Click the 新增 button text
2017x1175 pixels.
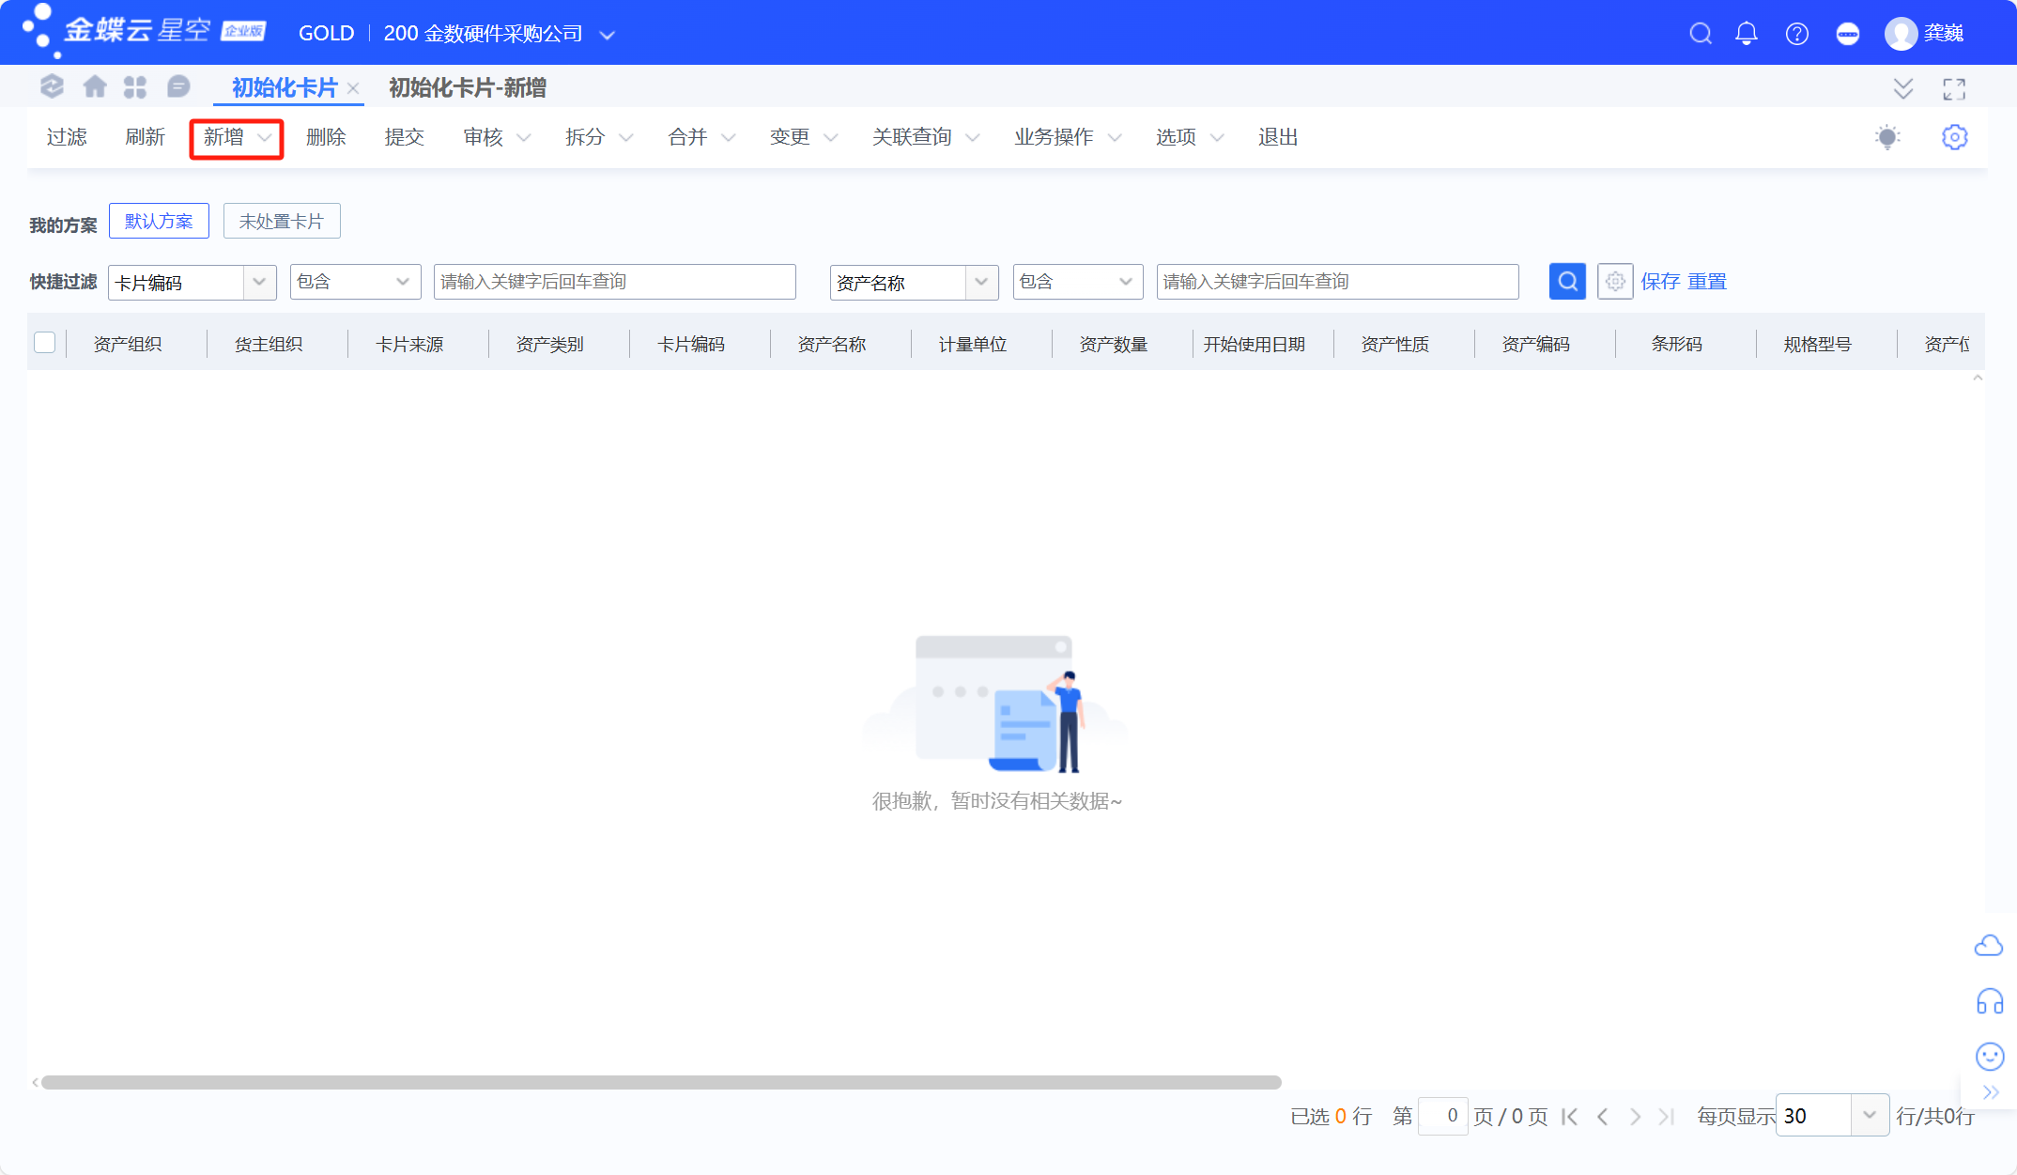(223, 137)
